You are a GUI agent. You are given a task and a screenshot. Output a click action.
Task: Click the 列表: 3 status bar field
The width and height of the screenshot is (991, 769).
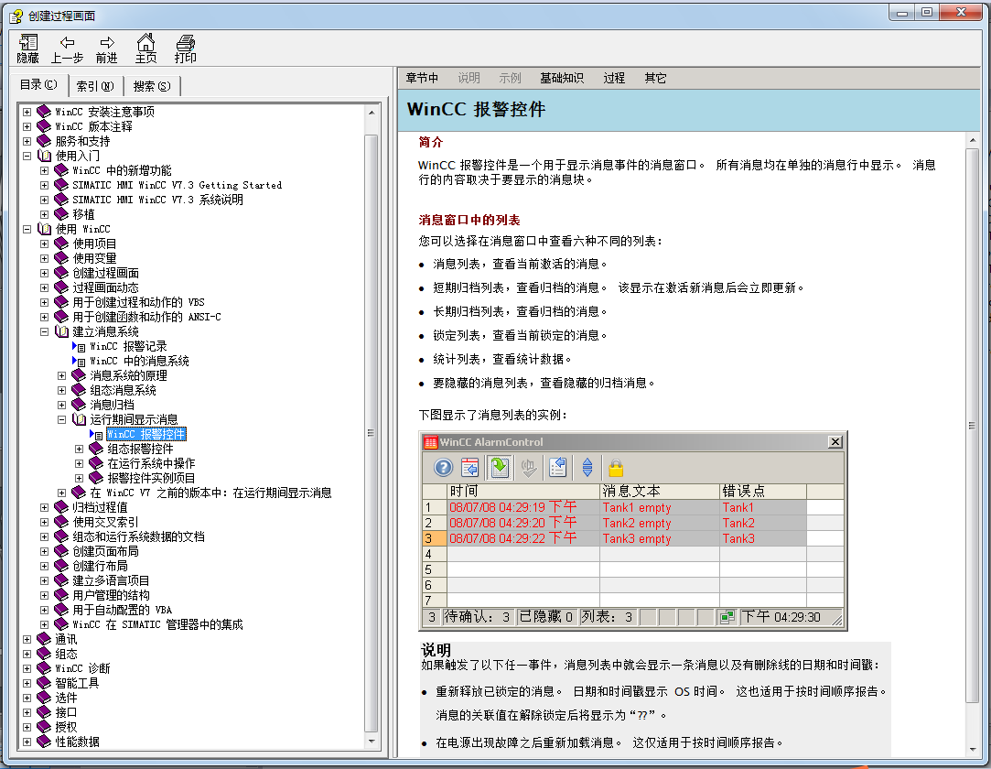point(608,617)
